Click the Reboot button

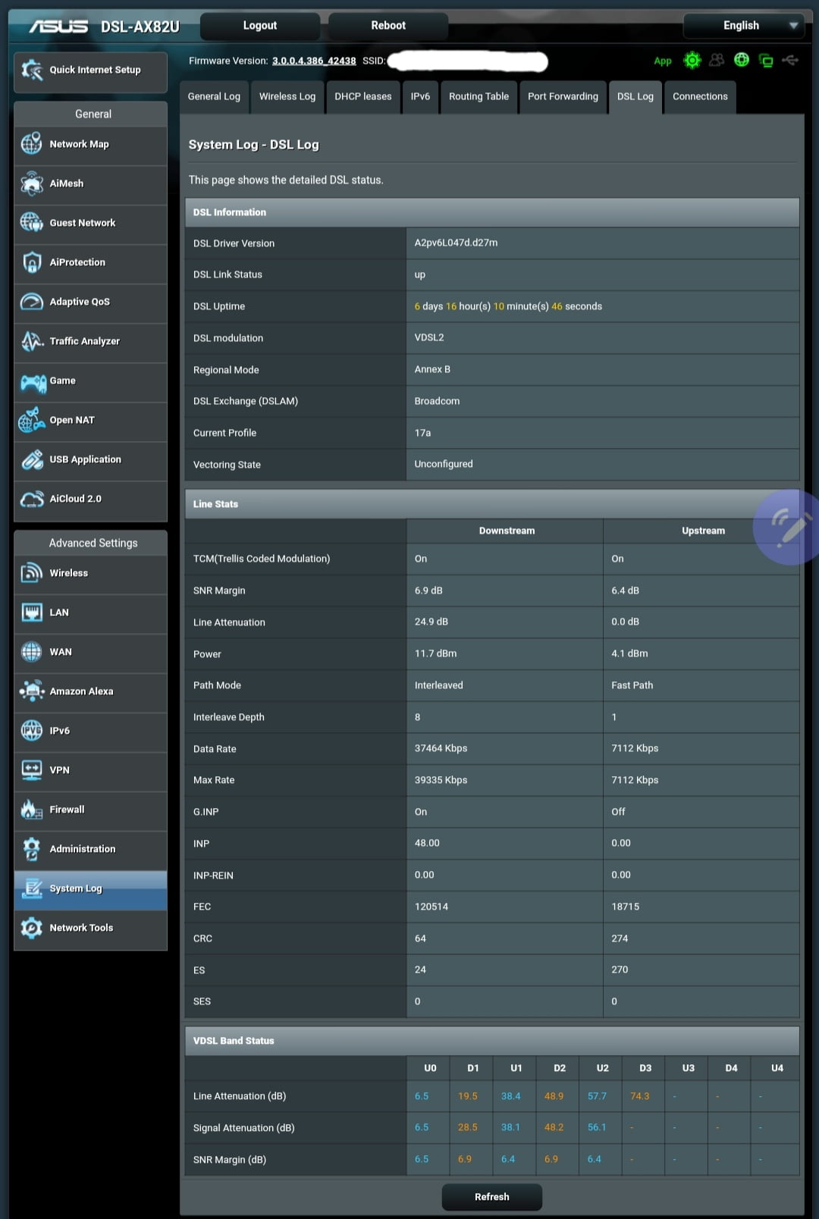click(388, 26)
